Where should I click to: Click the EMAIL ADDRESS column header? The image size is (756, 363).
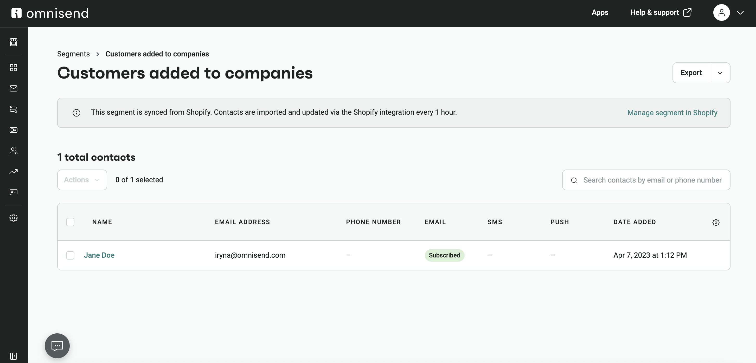tap(242, 222)
